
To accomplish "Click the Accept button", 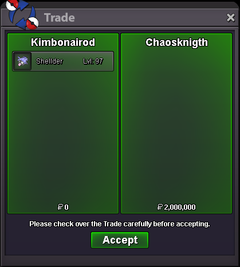I will (120, 240).
